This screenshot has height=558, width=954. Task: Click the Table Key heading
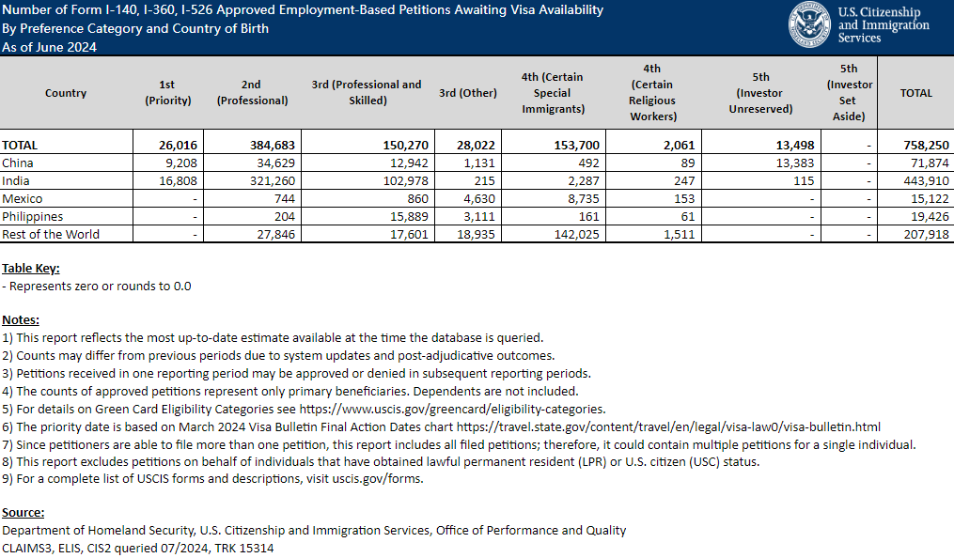pos(30,268)
